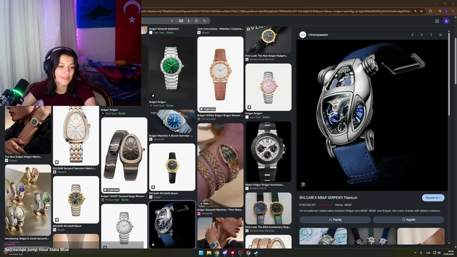Open the pink dial steel watch result
The width and height of the screenshot is (457, 257).
coord(268,87)
